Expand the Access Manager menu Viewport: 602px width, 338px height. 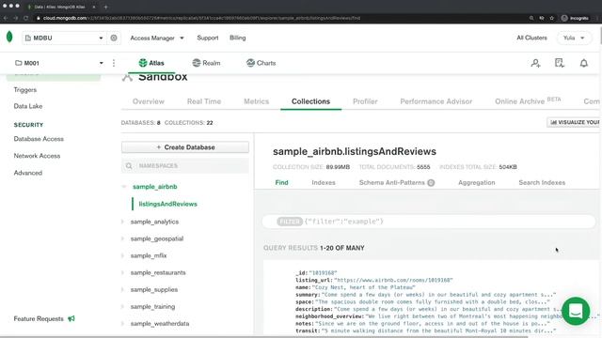[x=157, y=38]
